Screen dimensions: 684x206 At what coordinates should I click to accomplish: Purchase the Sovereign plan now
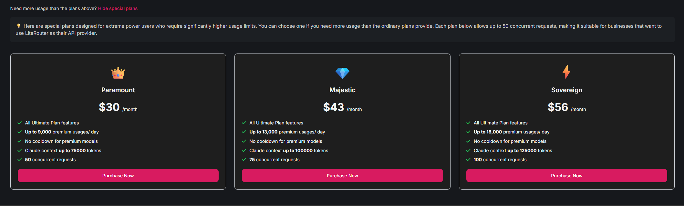pyautogui.click(x=566, y=176)
